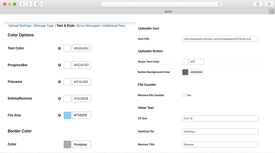Click the File Counter heading

click(x=147, y=85)
